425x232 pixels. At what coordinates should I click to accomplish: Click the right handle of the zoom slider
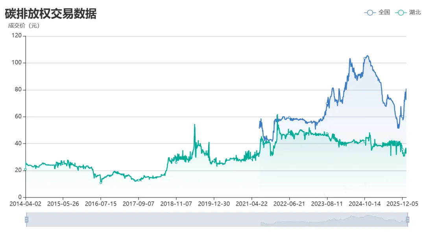coord(408,219)
